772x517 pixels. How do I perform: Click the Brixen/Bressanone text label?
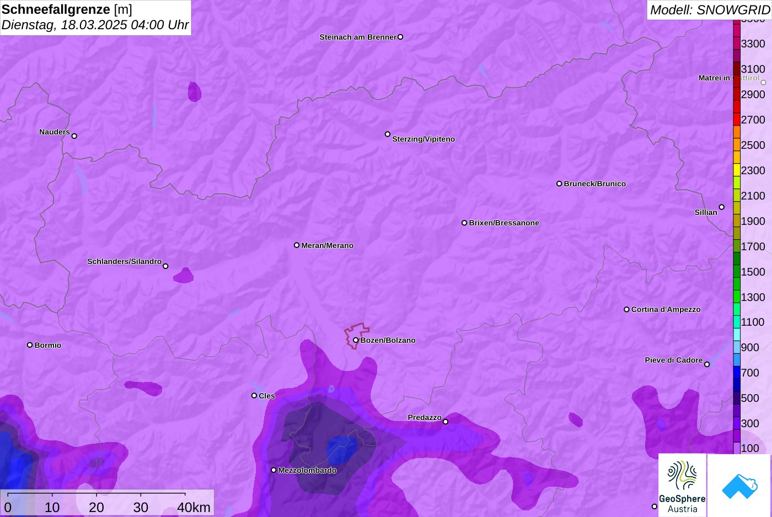tap(504, 223)
